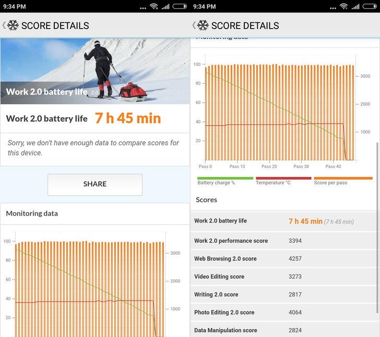Tap the skier banner image
The width and height of the screenshot is (380, 337).
click(x=95, y=71)
